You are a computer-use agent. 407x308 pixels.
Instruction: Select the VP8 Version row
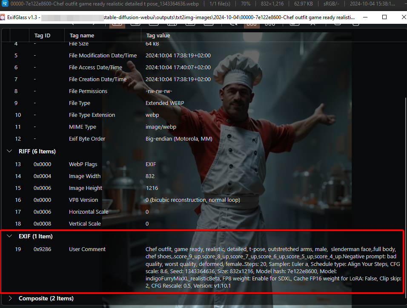(x=203, y=200)
